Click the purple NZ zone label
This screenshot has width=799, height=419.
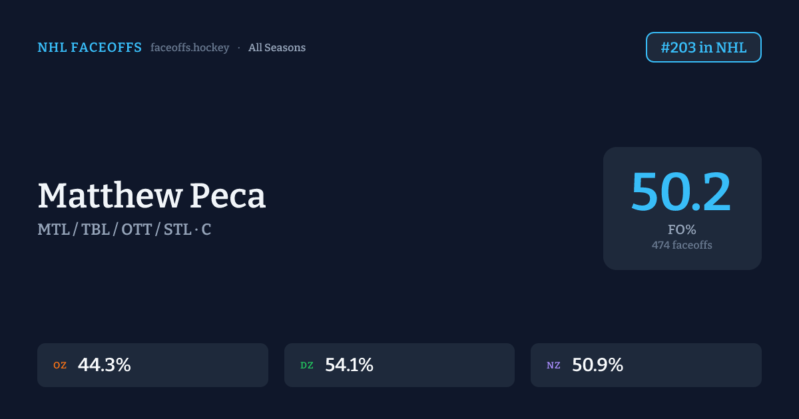pos(553,366)
